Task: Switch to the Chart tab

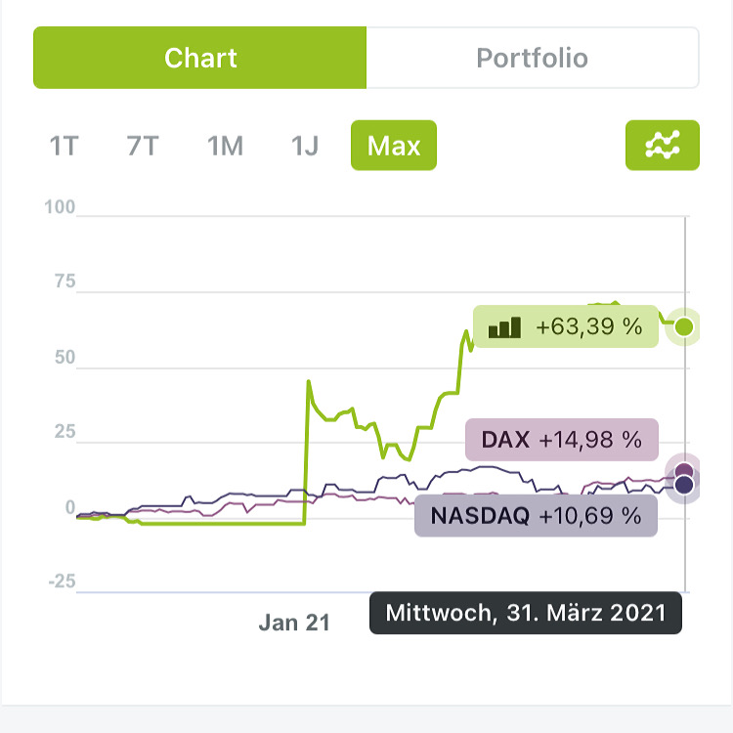Action: [x=200, y=58]
